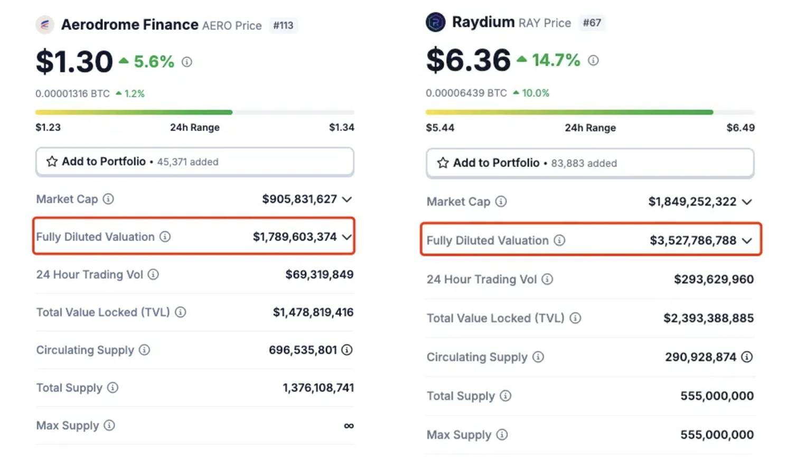Screen dimensions: 787x462
Task: Click Aerodrome market cap $905,831,627
Action: 299,199
